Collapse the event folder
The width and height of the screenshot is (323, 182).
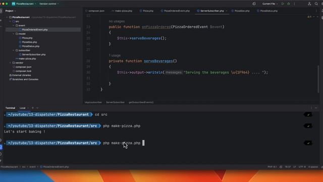point(14,26)
